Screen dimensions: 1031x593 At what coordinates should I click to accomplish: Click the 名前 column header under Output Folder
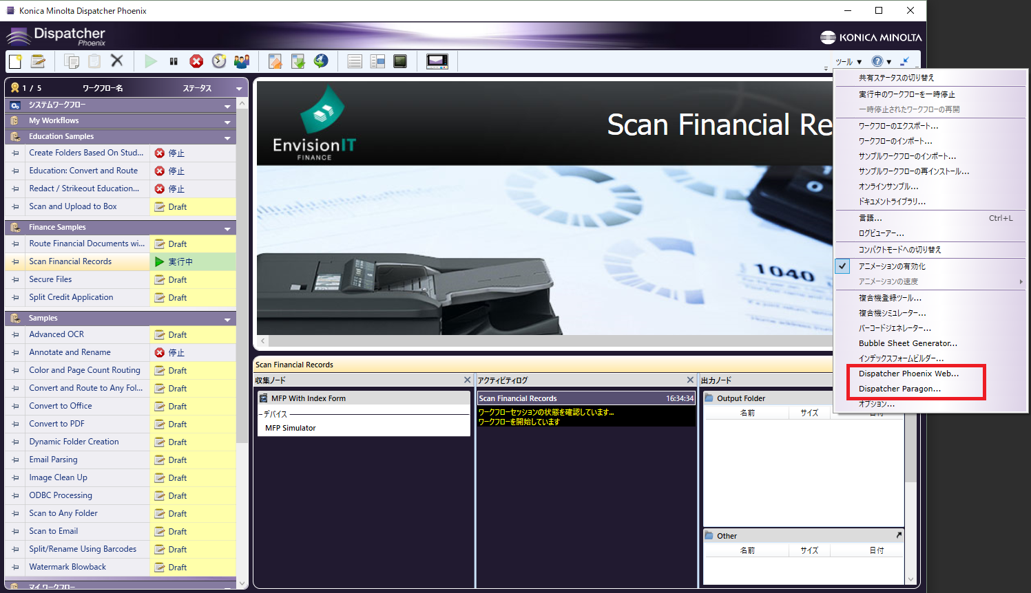click(x=747, y=413)
